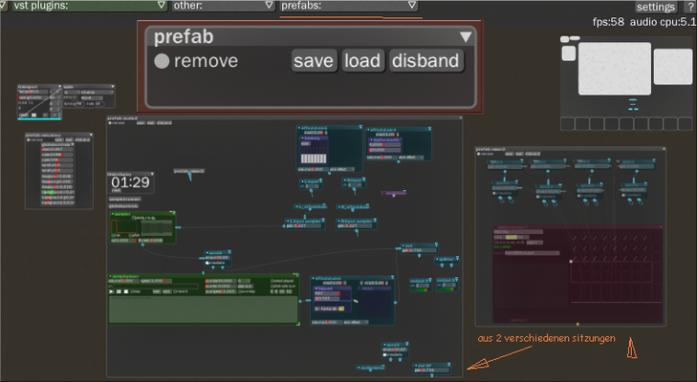Open the timerdisplay triangle menu

pyautogui.click(x=152, y=174)
